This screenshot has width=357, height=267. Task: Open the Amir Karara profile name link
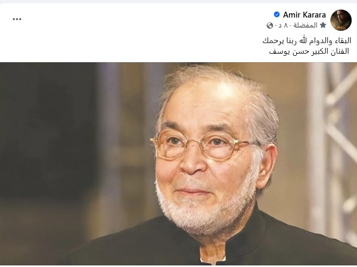pyautogui.click(x=304, y=15)
